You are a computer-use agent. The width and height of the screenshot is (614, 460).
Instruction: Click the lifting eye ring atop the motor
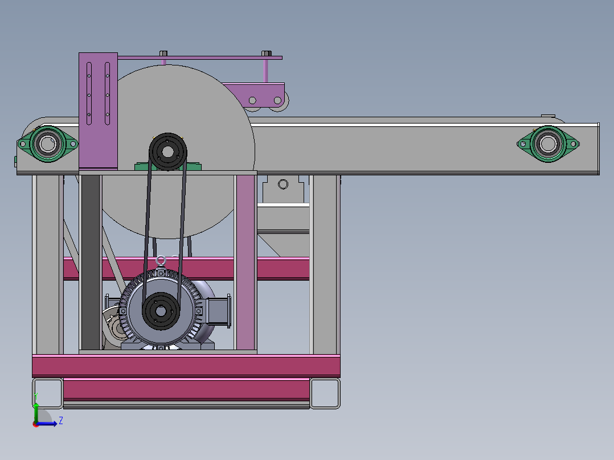tap(161, 260)
